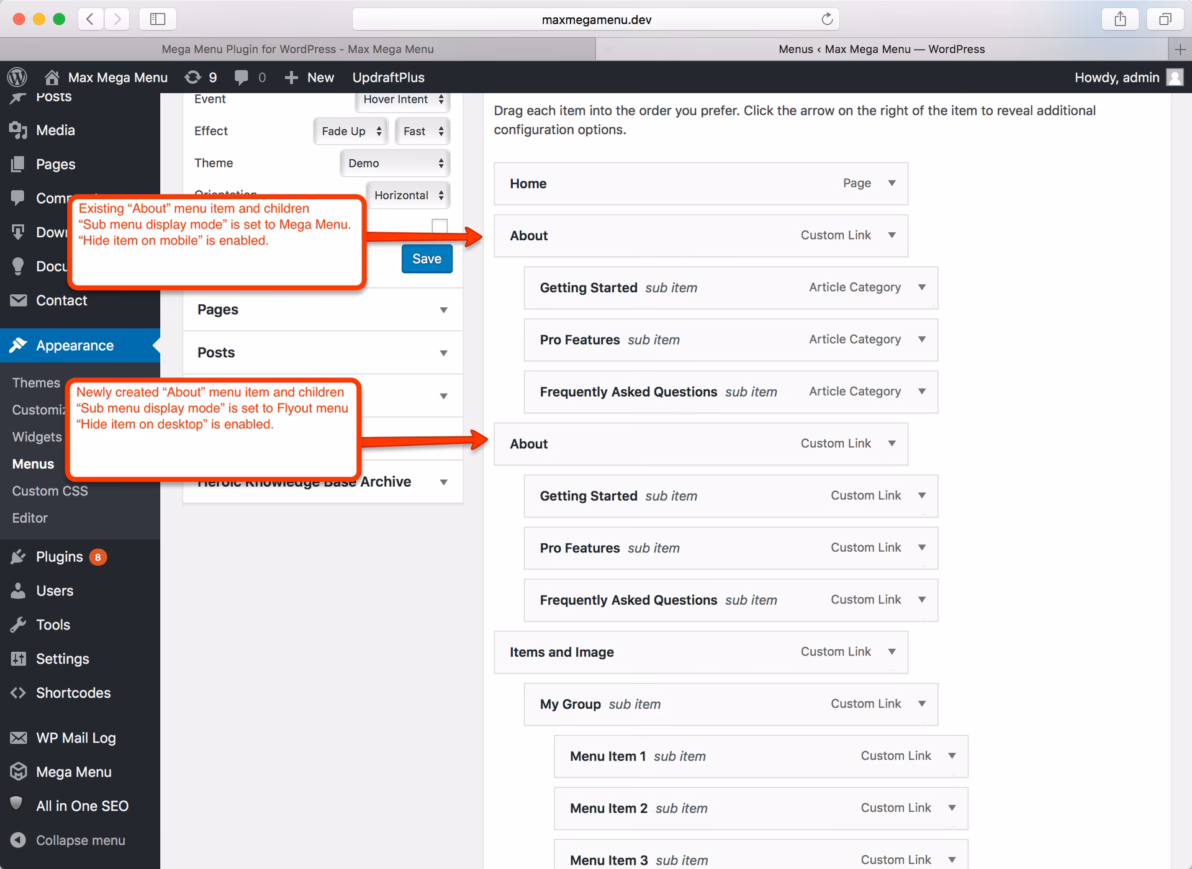Open the Mega Menu sidebar item
Screen dimensions: 1192x869
pos(73,772)
